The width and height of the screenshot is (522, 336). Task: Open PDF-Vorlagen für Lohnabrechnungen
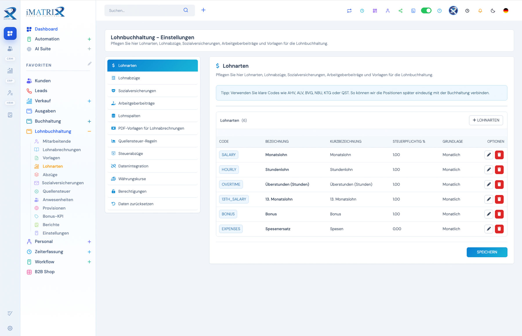153,128
